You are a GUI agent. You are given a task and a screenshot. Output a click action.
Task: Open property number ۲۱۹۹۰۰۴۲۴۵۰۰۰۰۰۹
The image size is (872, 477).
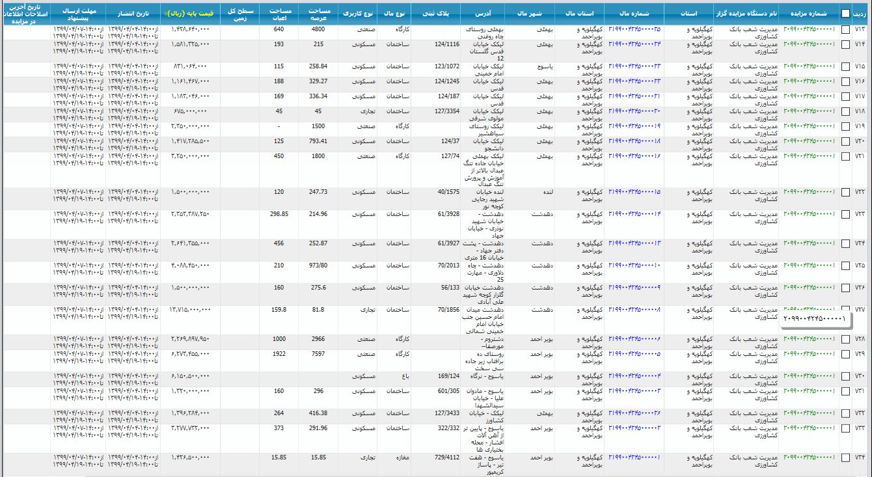(x=634, y=287)
